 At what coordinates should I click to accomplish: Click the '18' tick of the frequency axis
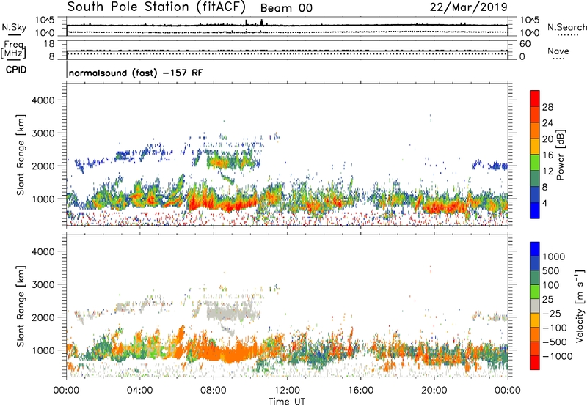tap(49, 44)
